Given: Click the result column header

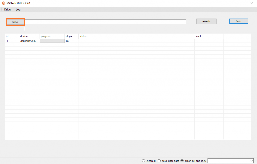Looking at the screenshot, I should pos(209,36).
